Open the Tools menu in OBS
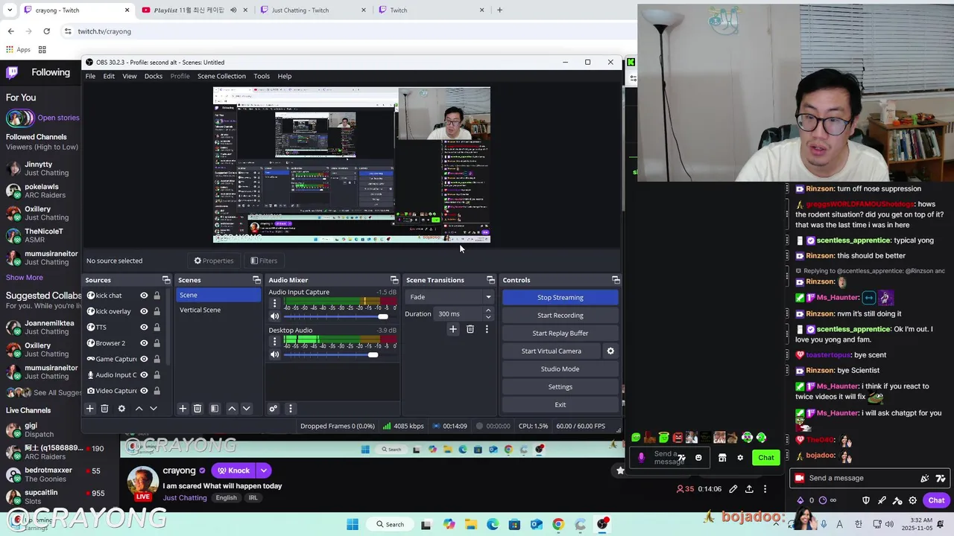954x536 pixels. tap(262, 76)
